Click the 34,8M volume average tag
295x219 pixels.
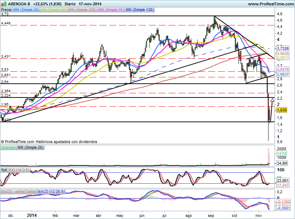click(282, 163)
